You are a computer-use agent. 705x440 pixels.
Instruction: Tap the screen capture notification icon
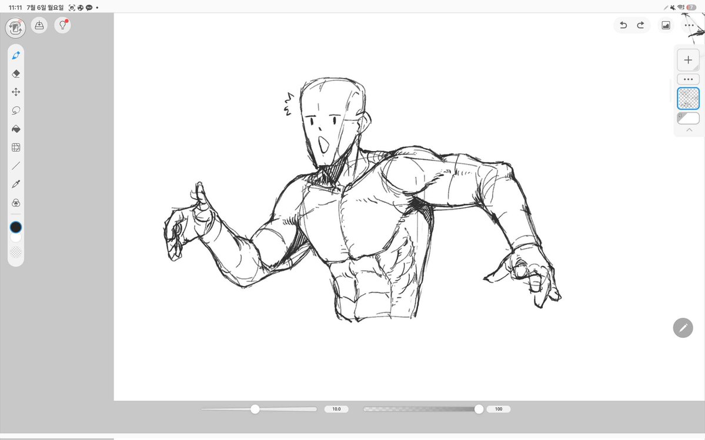click(x=72, y=8)
